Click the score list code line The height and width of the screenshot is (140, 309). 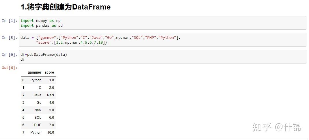(x=72, y=43)
